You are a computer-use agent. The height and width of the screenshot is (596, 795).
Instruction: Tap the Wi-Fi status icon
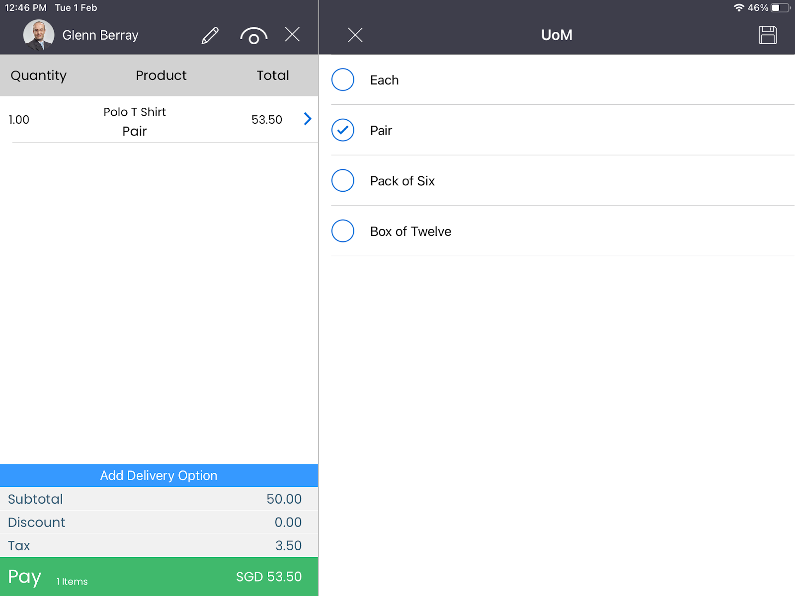pyautogui.click(x=738, y=8)
